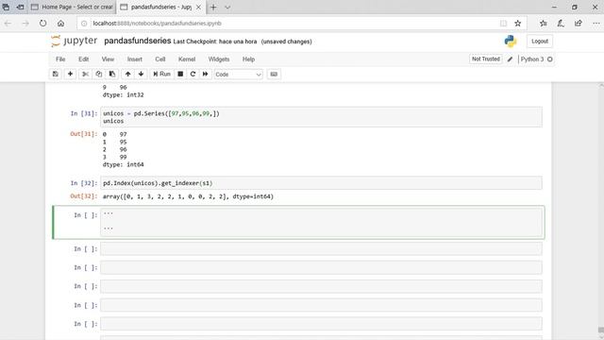This screenshot has width=604, height=340.
Task: Insert a cell below with plus icon
Action: point(70,74)
